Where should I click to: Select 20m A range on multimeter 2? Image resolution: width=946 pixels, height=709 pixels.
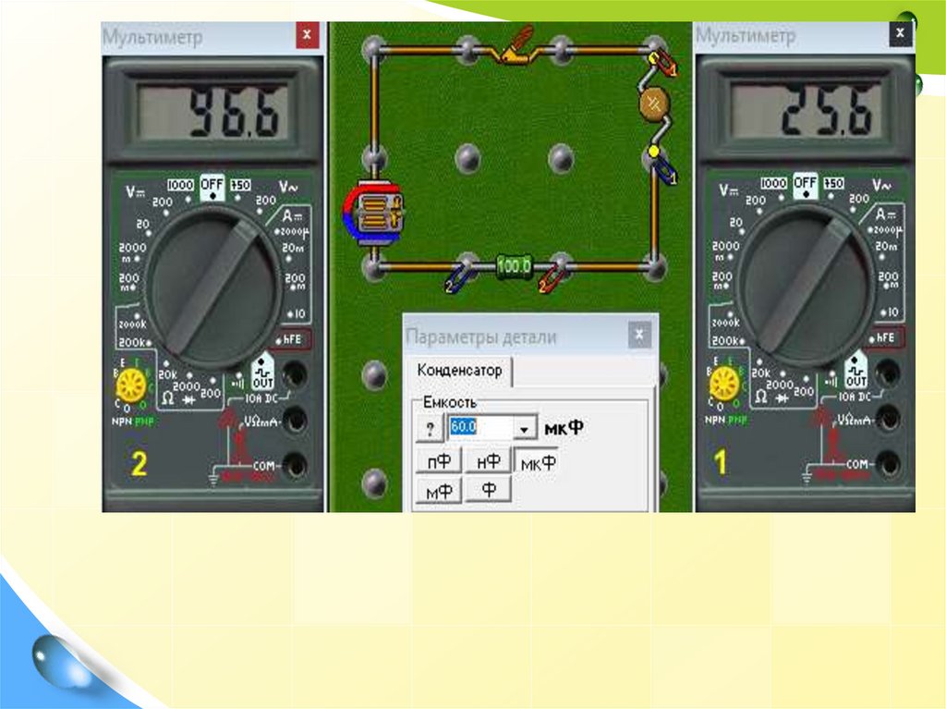(293, 249)
